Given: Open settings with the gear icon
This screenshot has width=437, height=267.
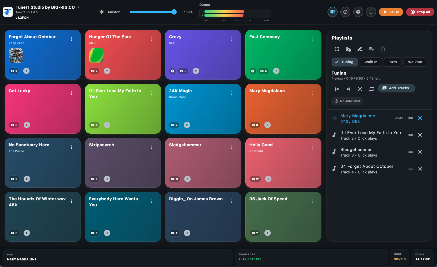Looking at the screenshot, I should click(x=358, y=12).
